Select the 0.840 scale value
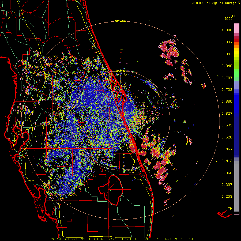 tap(227, 66)
